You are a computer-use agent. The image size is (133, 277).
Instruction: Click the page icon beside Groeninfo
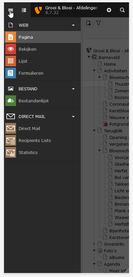pos(100,244)
